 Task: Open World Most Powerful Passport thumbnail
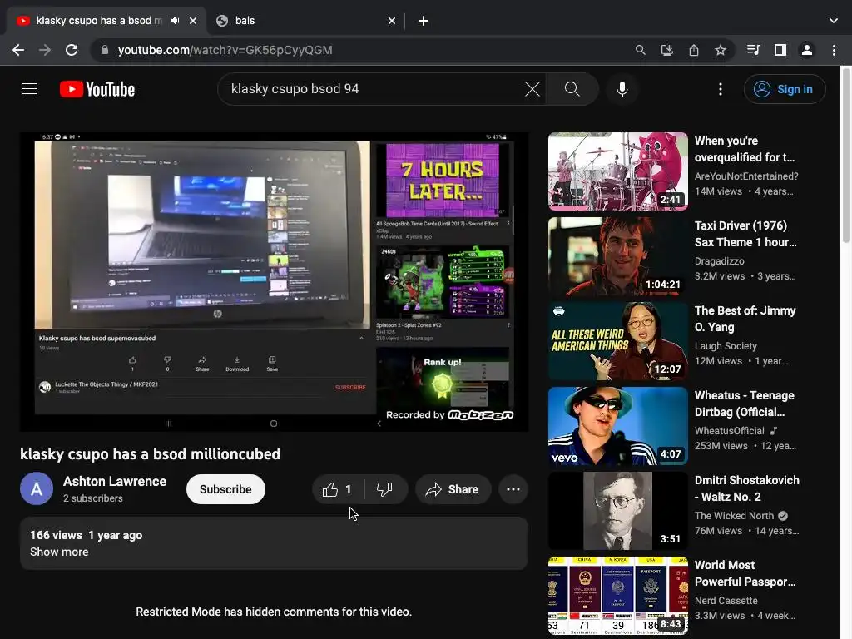tap(618, 595)
